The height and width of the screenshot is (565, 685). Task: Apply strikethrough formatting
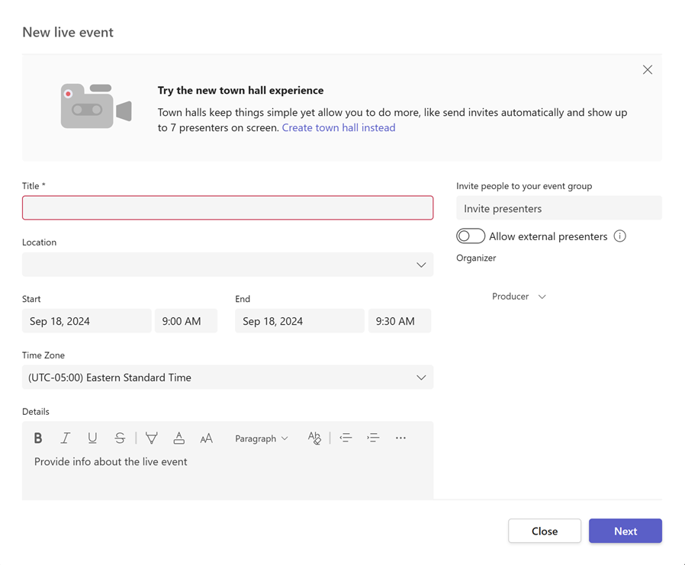tap(120, 438)
